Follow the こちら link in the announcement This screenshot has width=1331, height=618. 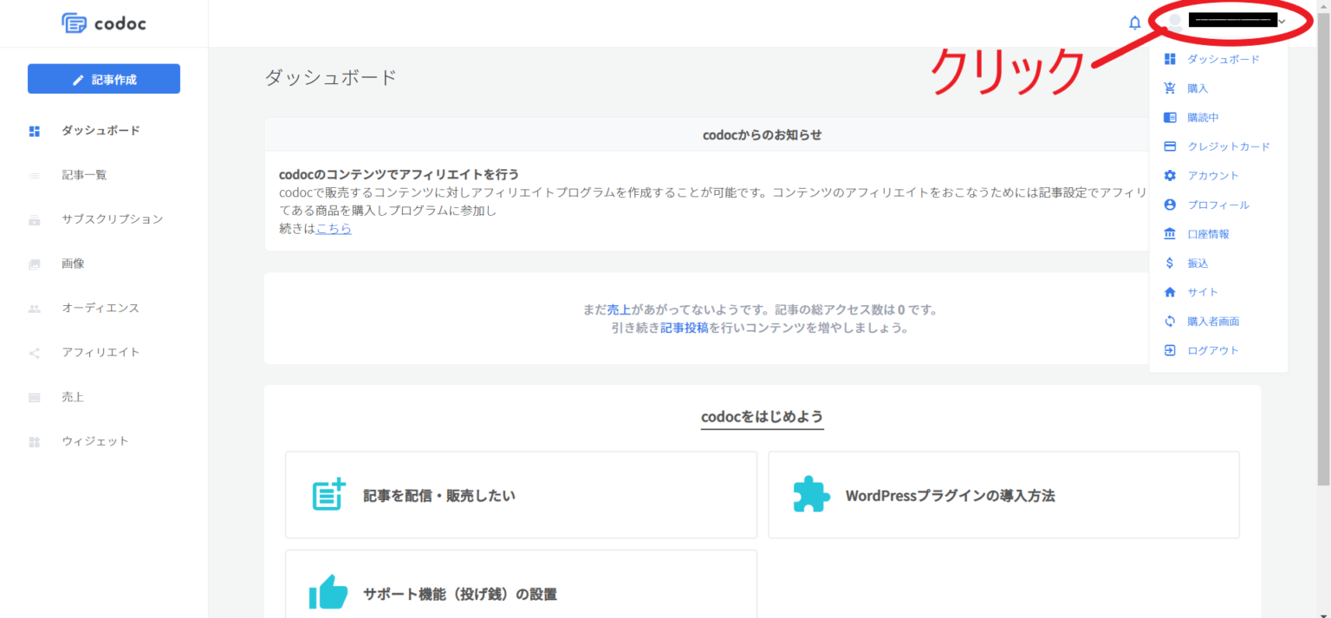(x=334, y=229)
